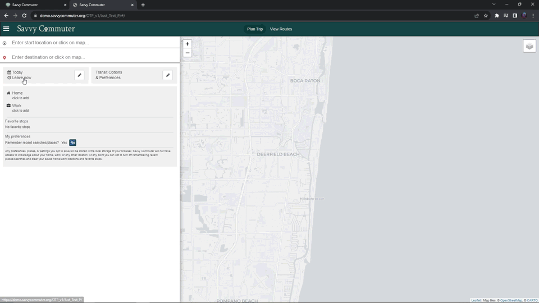This screenshot has height=303, width=539.
Task: Edit the departure date and time
Action: click(x=79, y=75)
